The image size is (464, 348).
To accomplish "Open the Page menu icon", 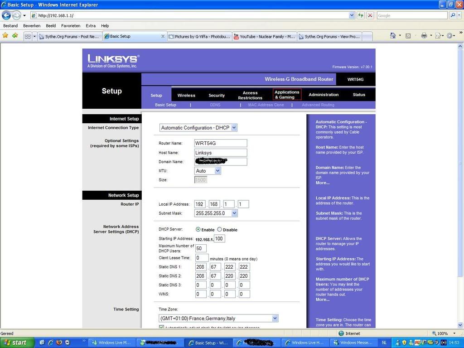I will tap(438, 36).
